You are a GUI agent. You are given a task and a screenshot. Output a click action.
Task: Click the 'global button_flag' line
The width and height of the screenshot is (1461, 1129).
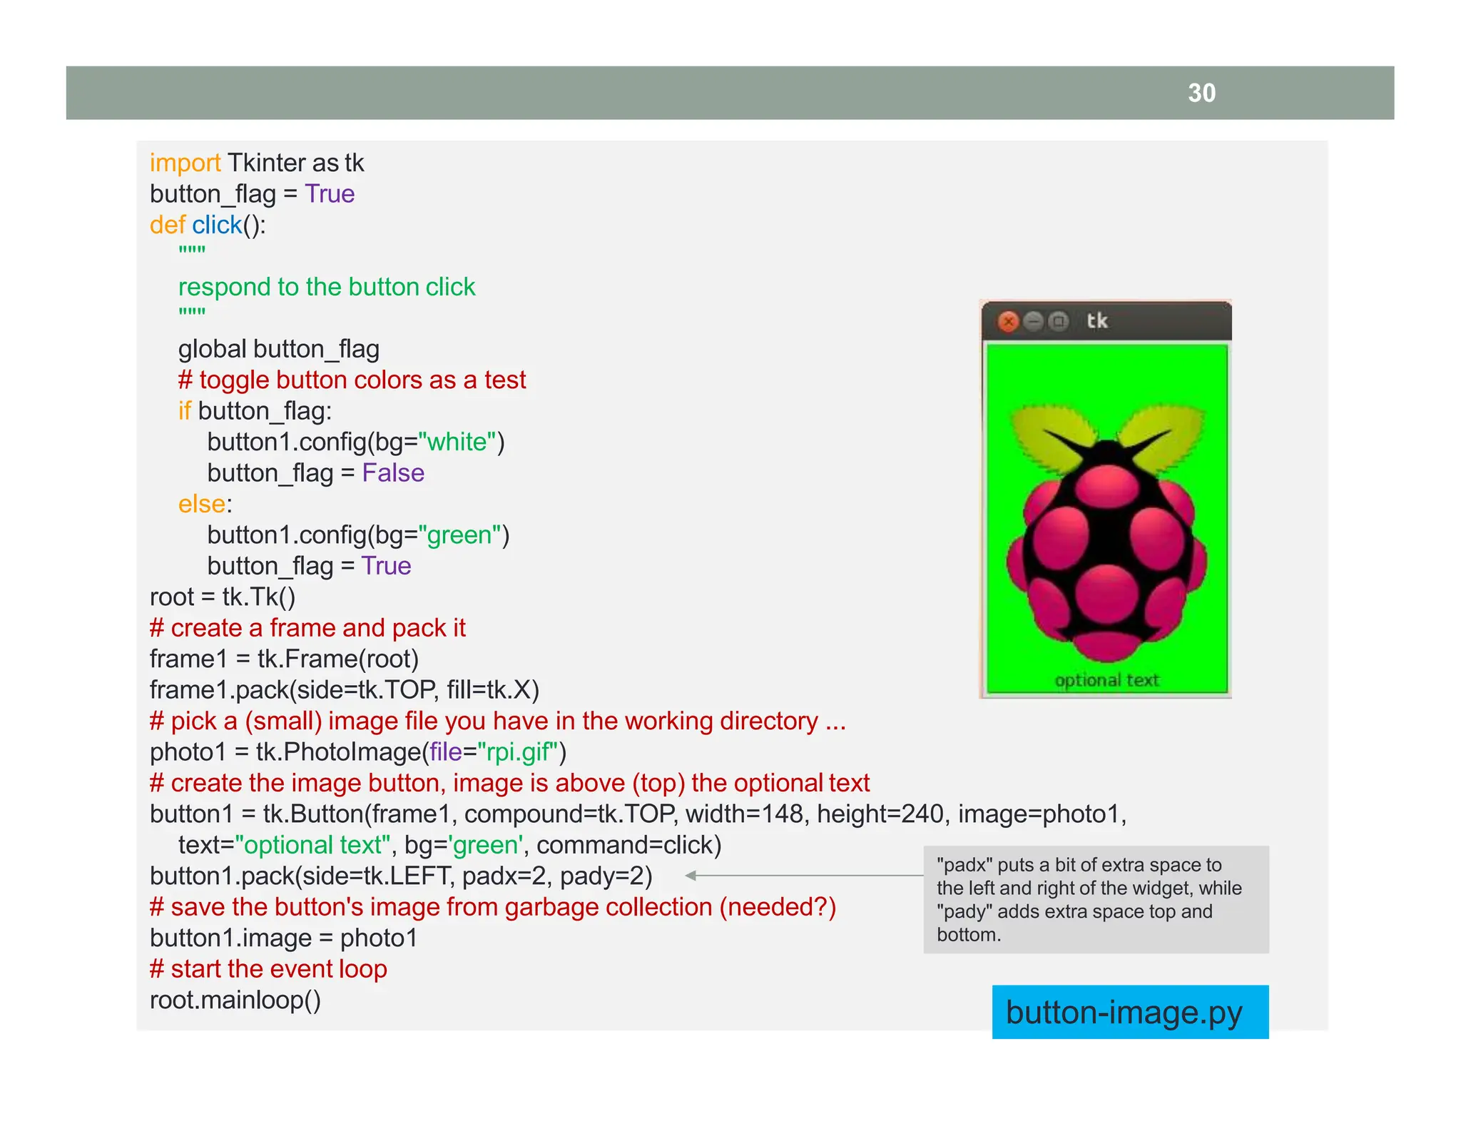pyautogui.click(x=279, y=349)
